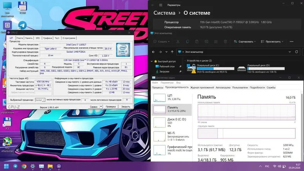The width and height of the screenshot is (304, 171).
Task: Open Telegram desktop shortcut icon
Action: [22, 25]
